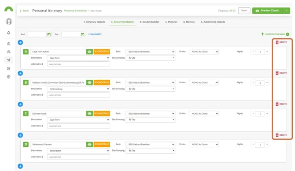The width and height of the screenshot is (295, 171).
Task: Open the Preview Classic dropdown arrow
Action: pos(286,11)
